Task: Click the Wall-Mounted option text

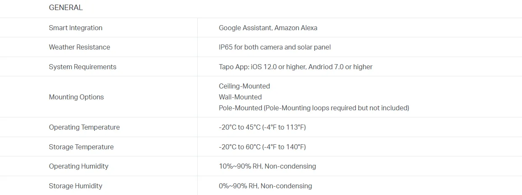Action: coord(240,97)
